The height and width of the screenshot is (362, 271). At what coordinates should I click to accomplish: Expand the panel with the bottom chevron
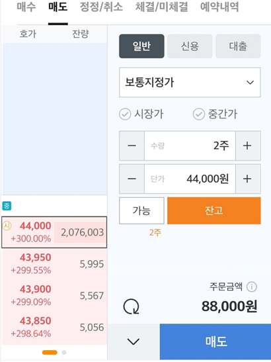click(x=134, y=341)
